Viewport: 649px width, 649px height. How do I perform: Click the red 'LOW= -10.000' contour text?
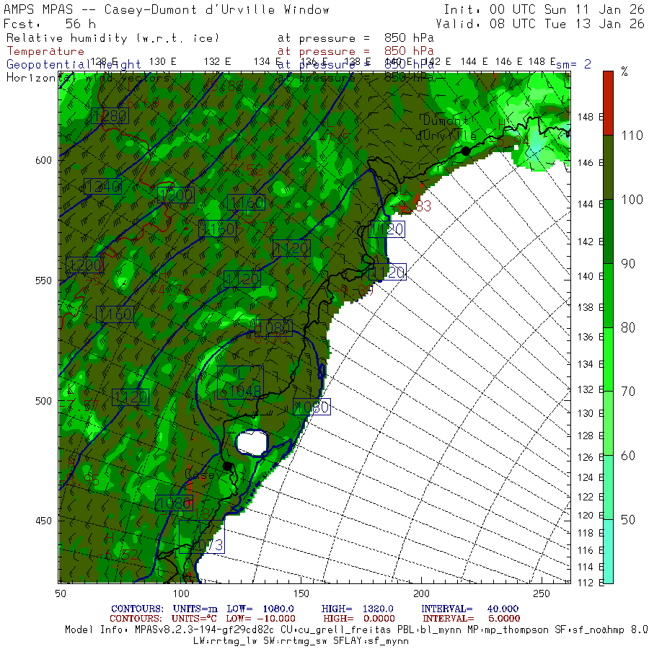click(x=261, y=619)
